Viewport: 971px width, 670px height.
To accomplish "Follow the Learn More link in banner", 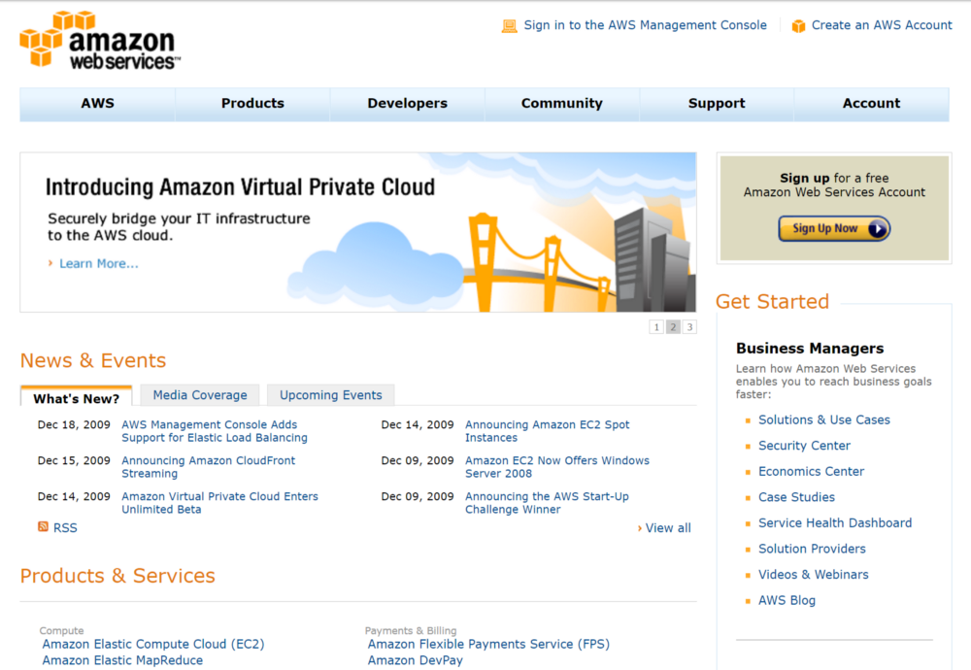I will tap(98, 264).
